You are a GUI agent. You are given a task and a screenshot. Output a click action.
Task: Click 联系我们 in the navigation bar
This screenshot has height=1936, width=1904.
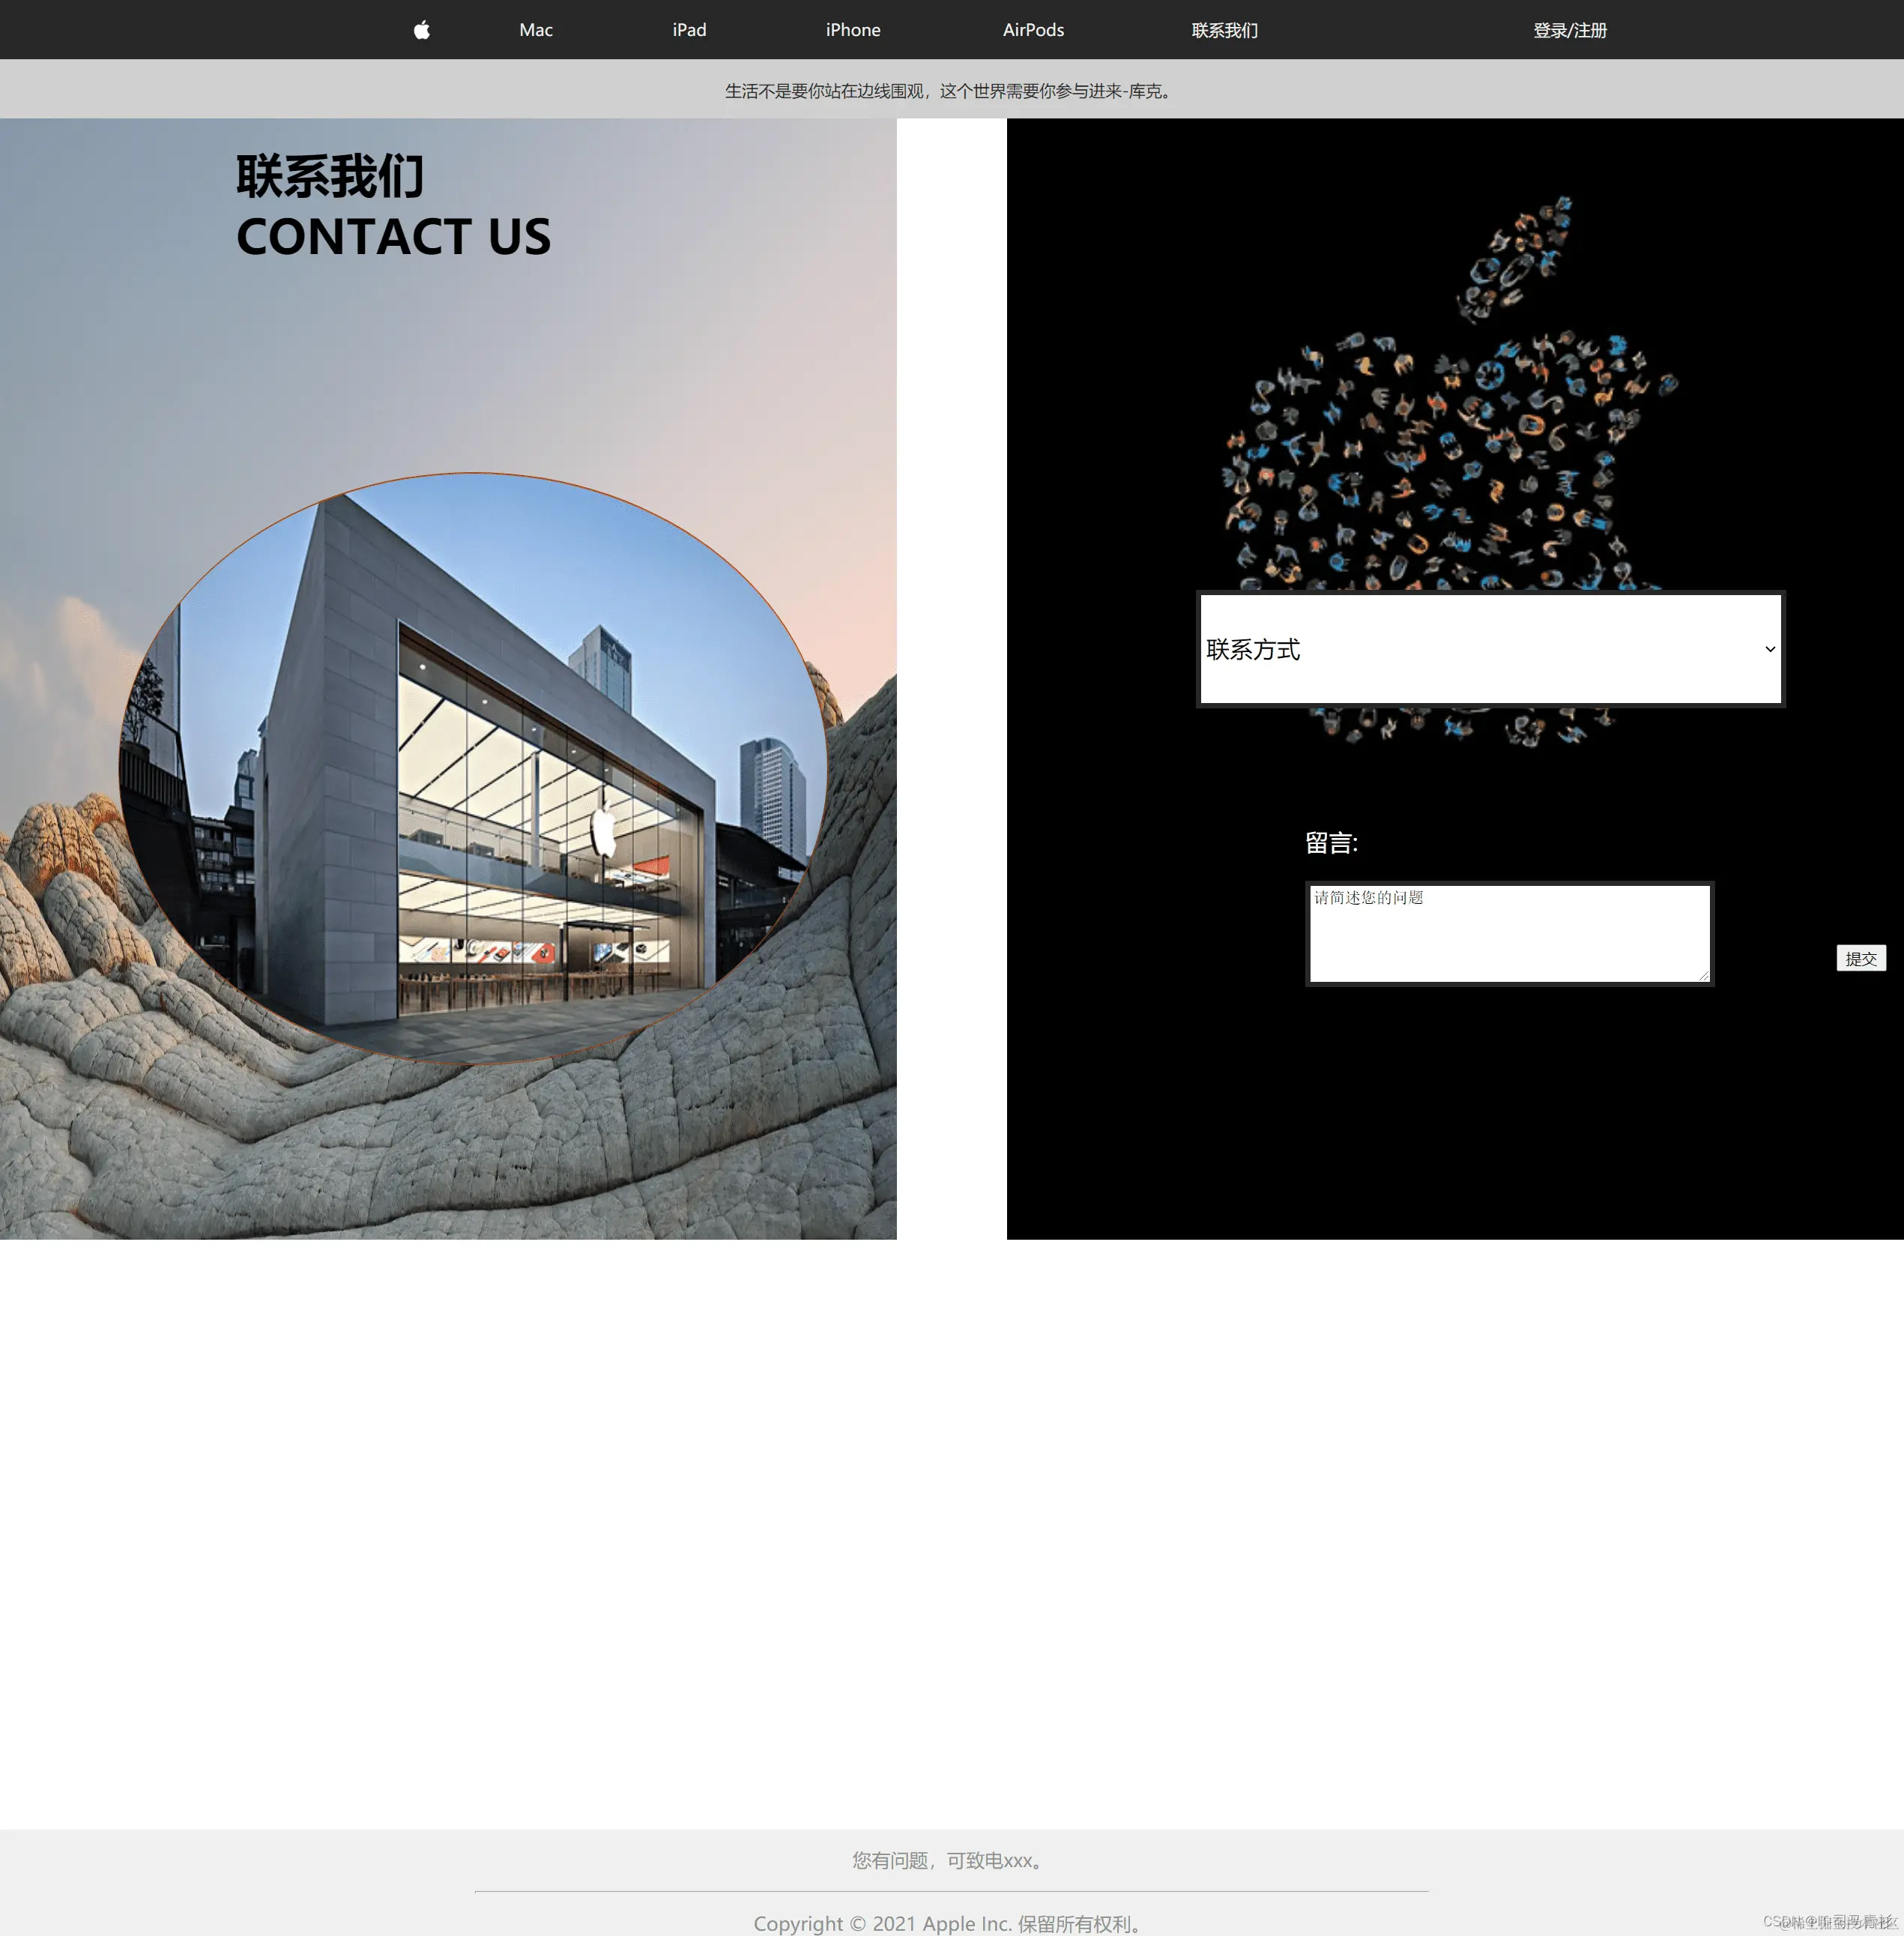[1224, 30]
